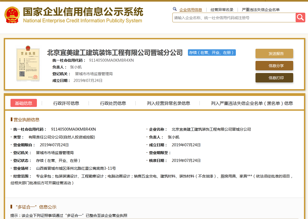308x219 pixels.
Task: Click the 成立日期 value in license info
Action: 186,145
